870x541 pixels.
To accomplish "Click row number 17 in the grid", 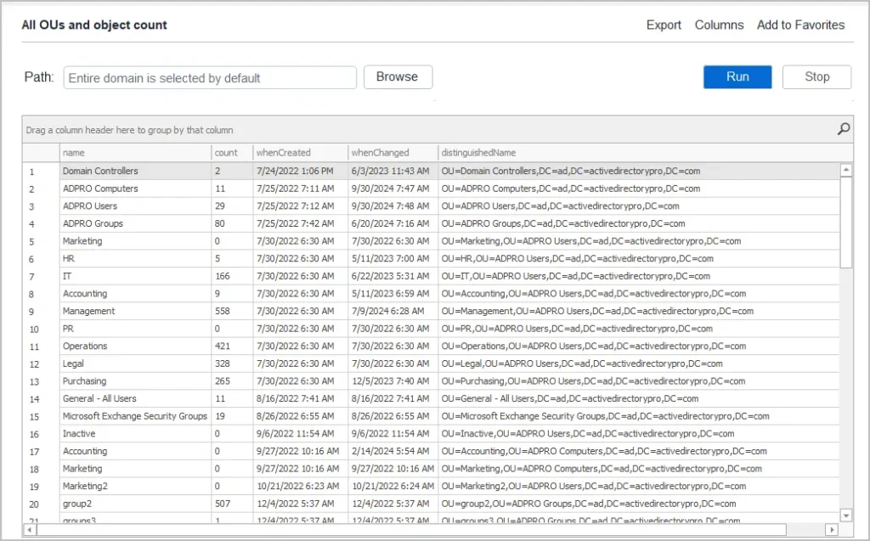I will click(x=34, y=452).
